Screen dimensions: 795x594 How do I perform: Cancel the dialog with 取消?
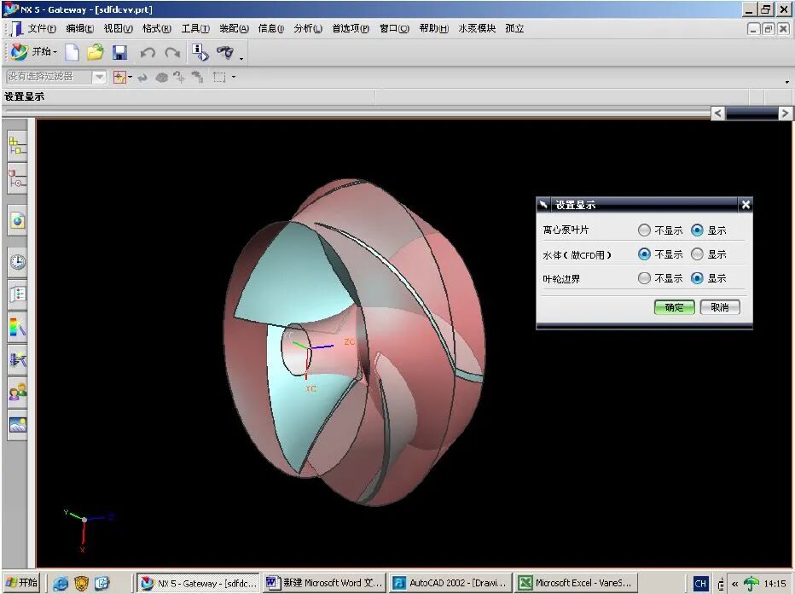click(x=719, y=307)
